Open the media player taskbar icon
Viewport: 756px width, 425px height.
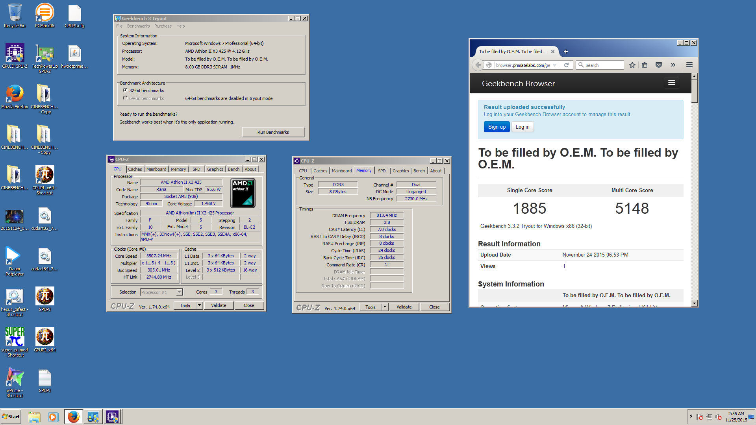[x=53, y=417]
